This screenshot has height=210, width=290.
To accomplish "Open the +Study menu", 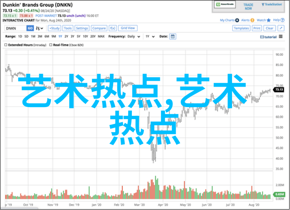I will (55, 28).
